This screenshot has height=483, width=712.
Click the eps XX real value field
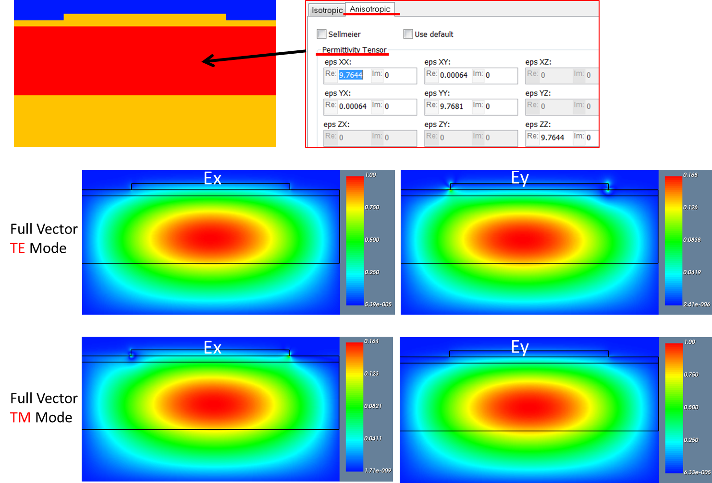354,75
